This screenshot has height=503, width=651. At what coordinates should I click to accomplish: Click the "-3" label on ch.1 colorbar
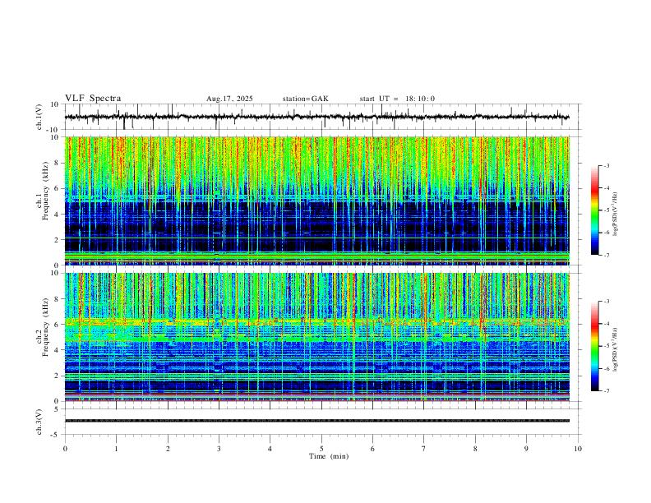tap(606, 165)
